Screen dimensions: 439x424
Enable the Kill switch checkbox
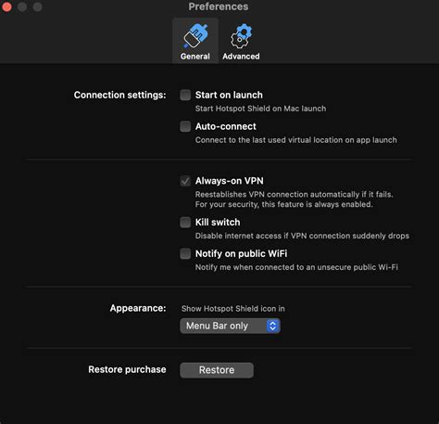tap(185, 222)
